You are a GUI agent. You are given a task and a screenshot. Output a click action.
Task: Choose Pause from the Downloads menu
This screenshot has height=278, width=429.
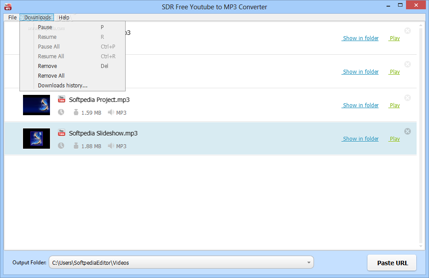(73, 27)
